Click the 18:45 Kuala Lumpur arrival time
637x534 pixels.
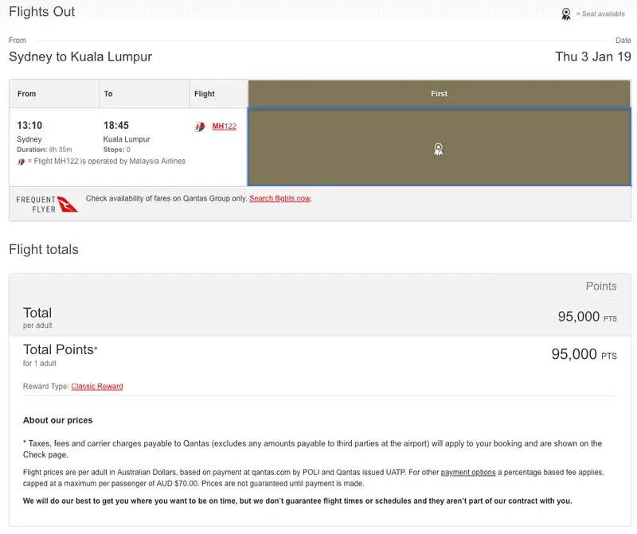(x=116, y=125)
